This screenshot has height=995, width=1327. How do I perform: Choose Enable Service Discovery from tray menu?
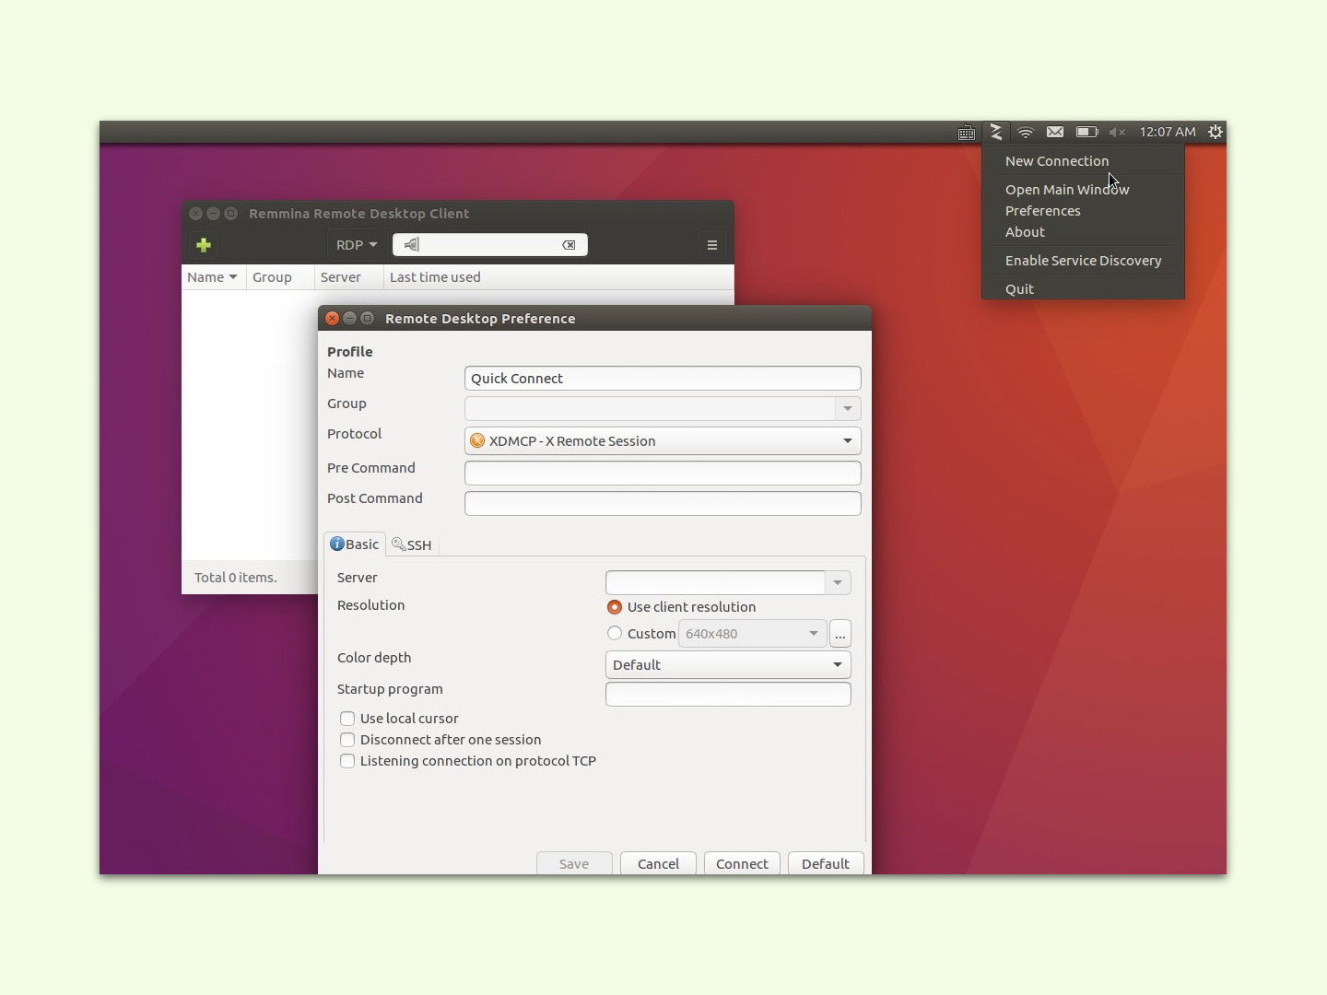tap(1083, 261)
